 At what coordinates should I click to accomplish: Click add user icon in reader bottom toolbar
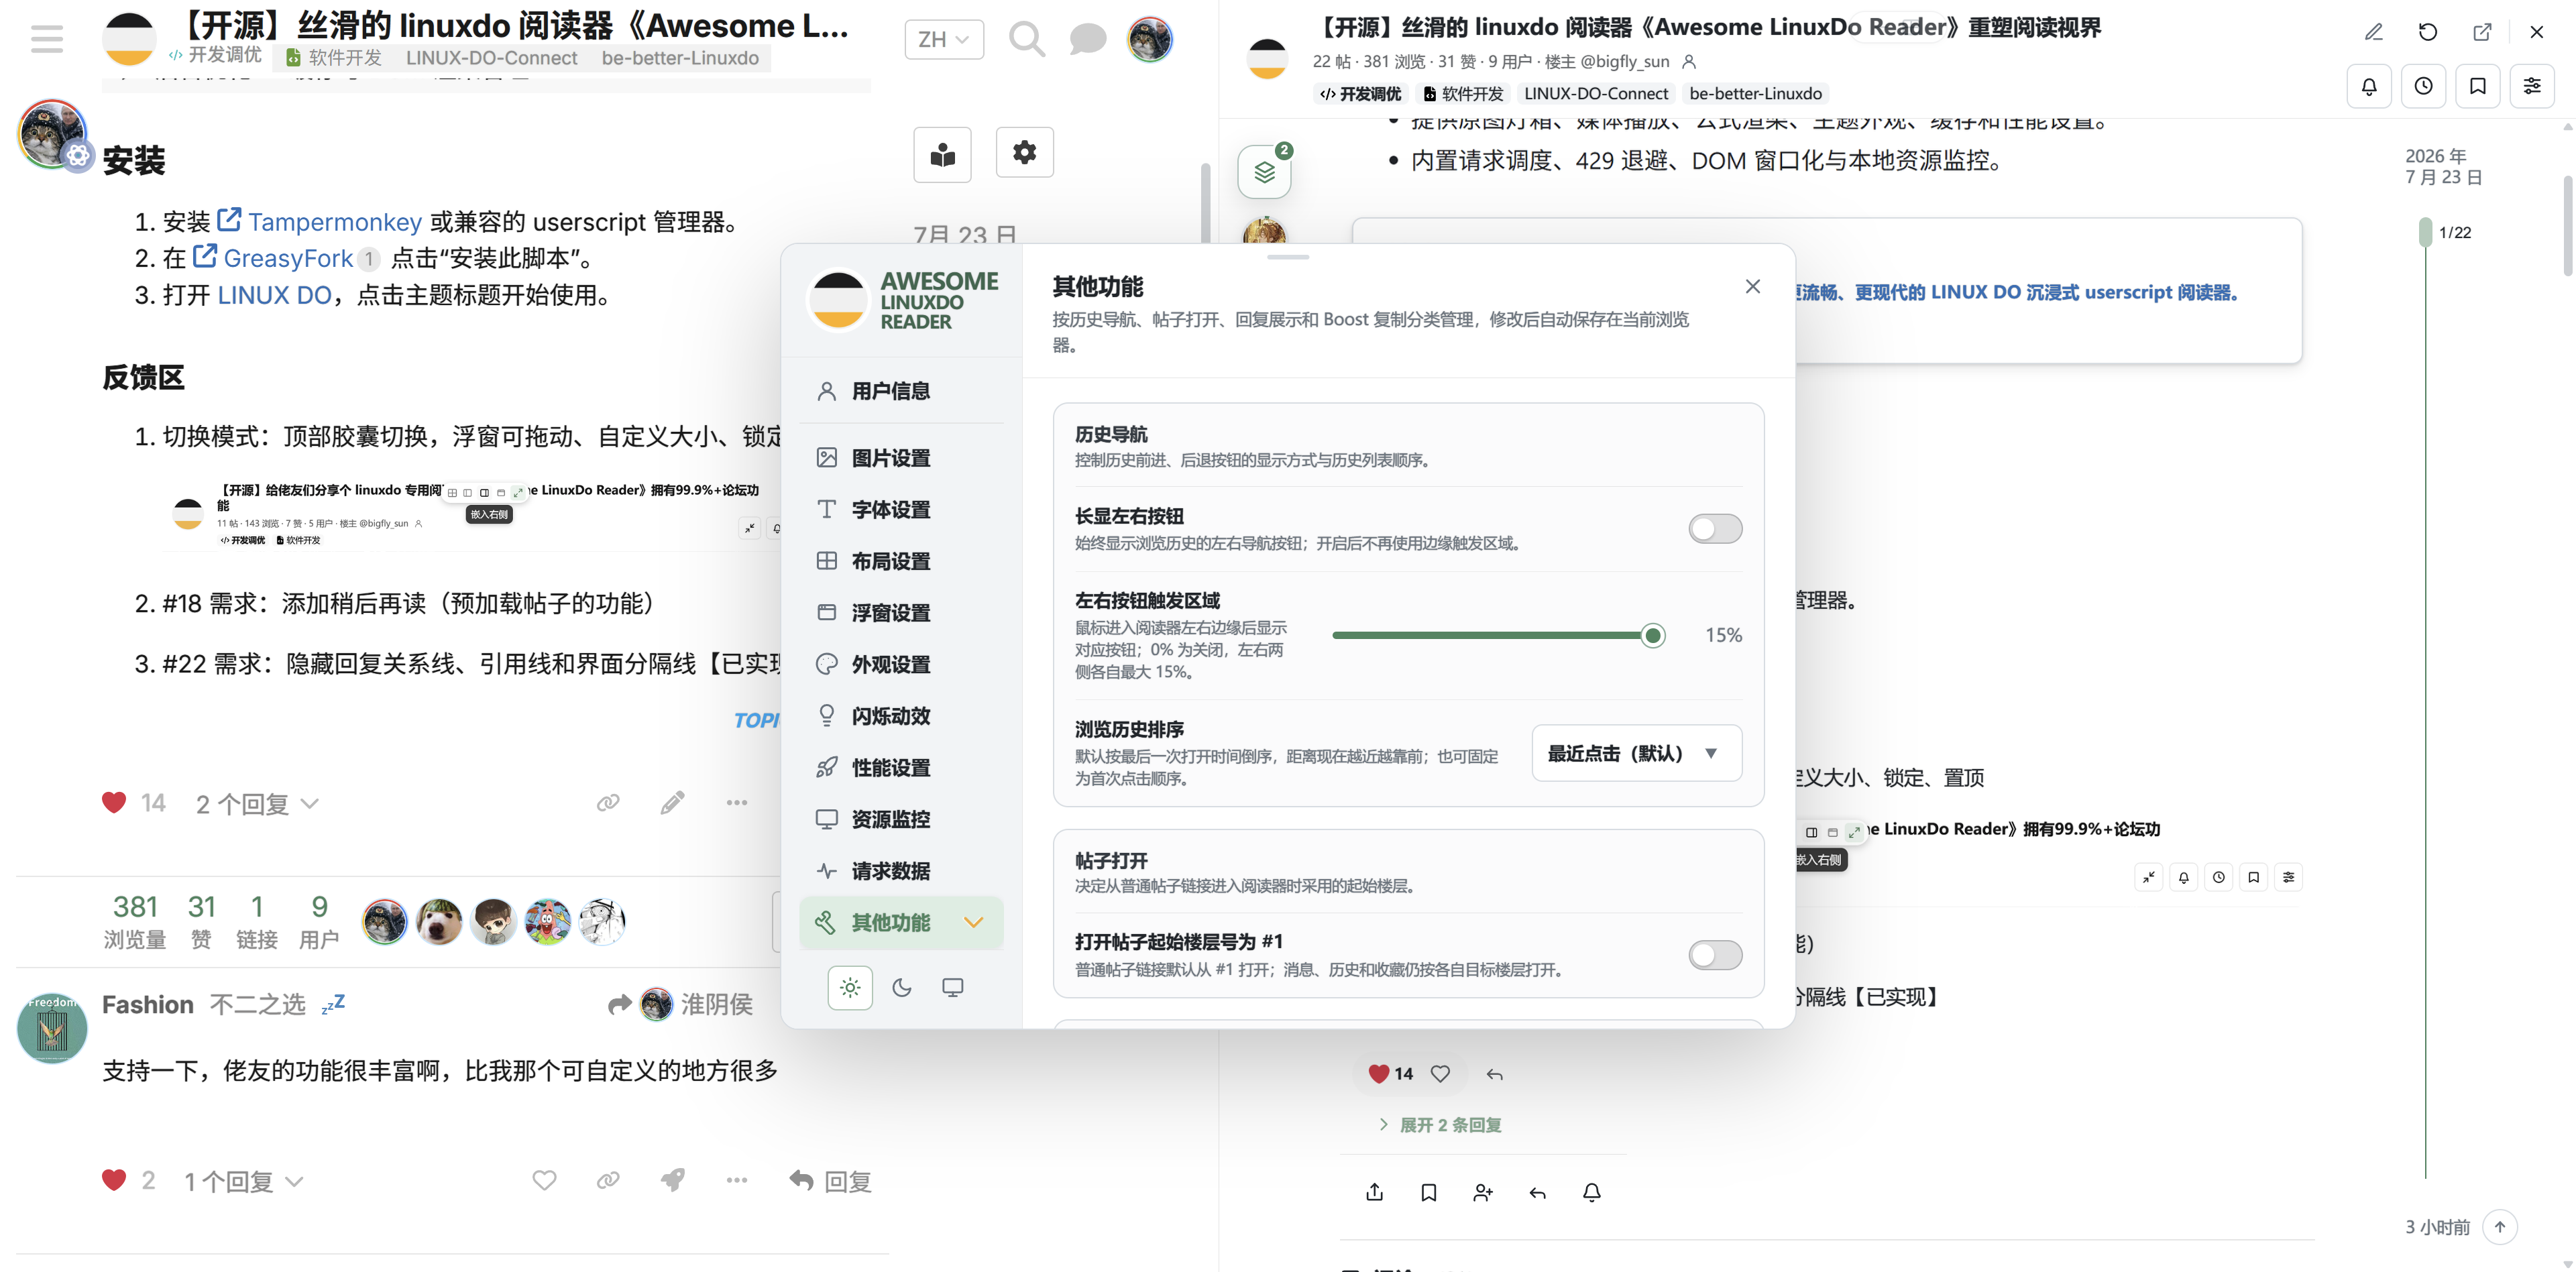[x=1483, y=1192]
